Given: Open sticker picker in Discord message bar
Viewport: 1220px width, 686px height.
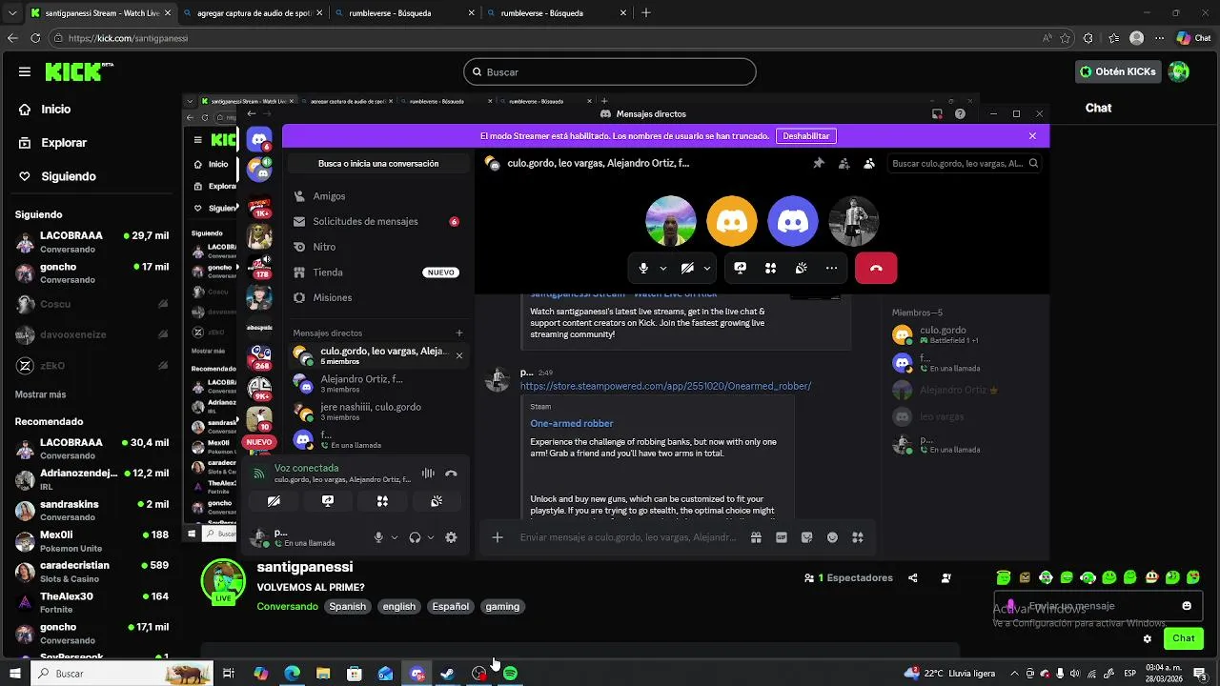Looking at the screenshot, I should (807, 537).
